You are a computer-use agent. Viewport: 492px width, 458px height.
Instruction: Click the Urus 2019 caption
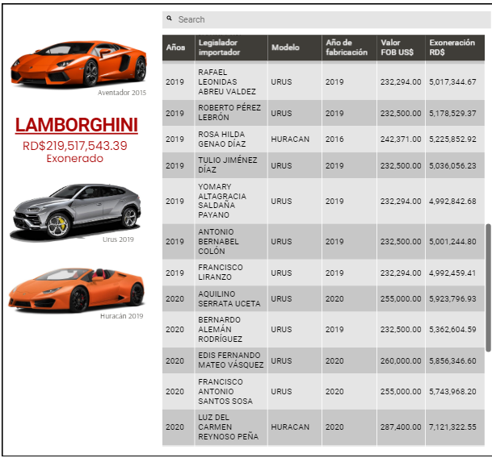[x=118, y=239]
